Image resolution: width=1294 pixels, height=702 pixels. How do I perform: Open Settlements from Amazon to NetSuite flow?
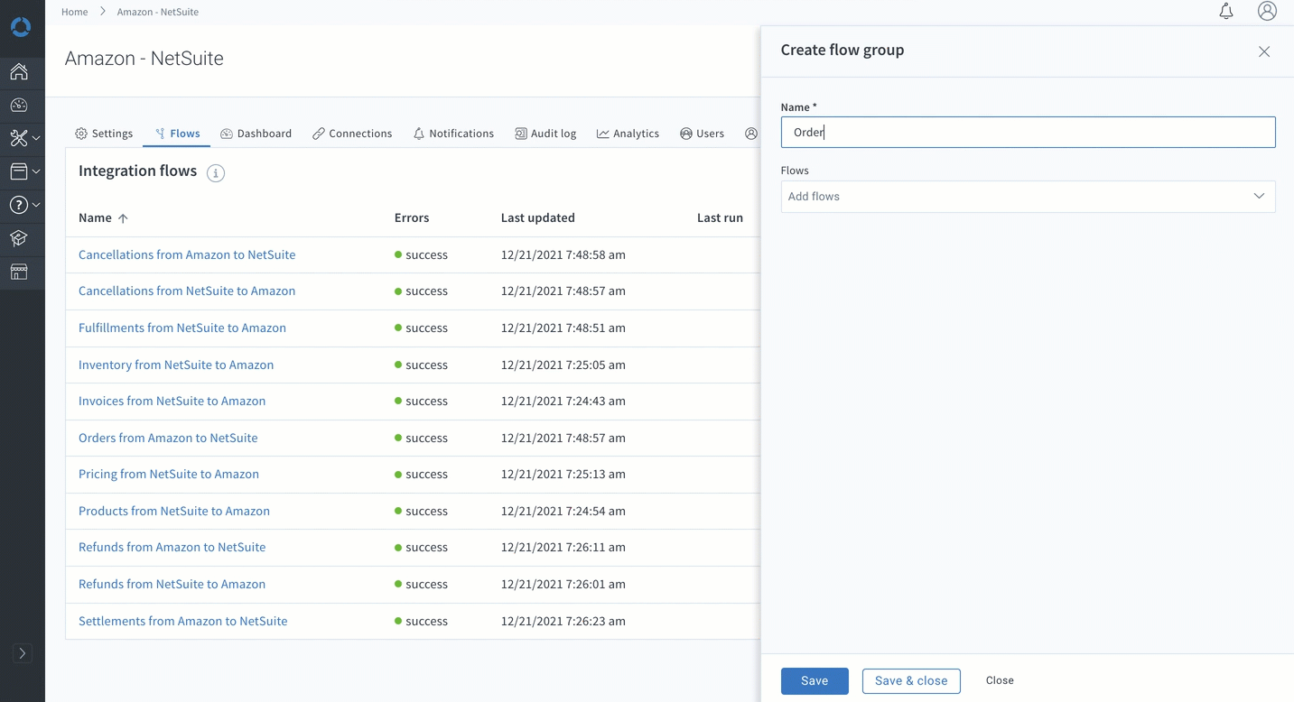183,621
